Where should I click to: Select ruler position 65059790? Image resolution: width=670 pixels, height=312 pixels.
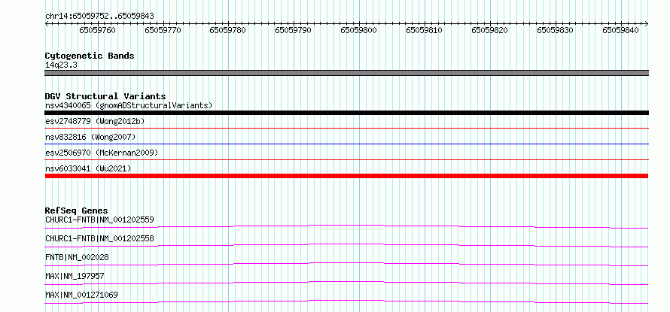[293, 30]
